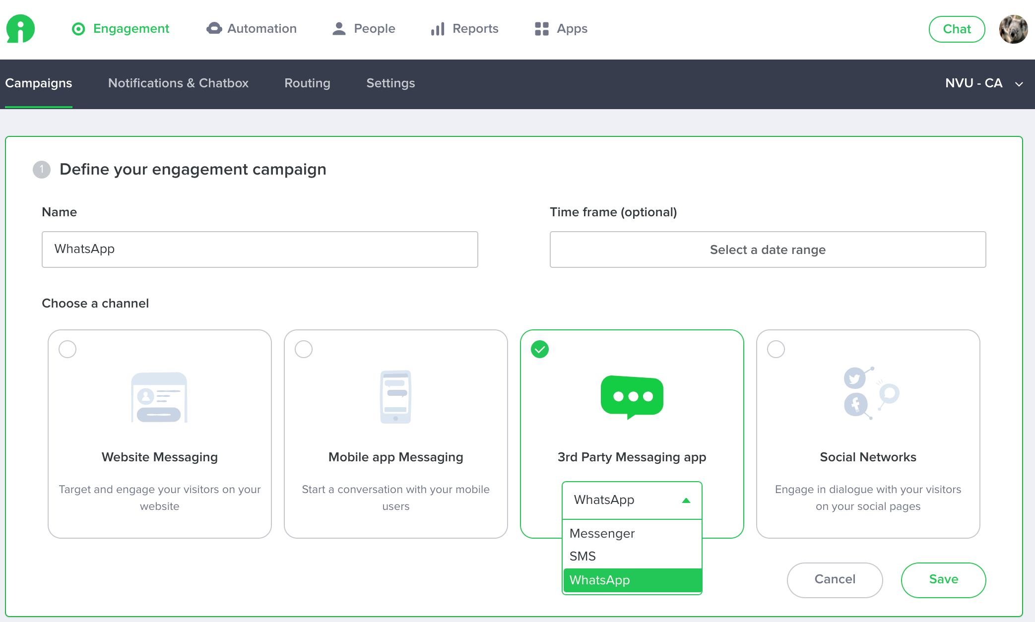Choose highlighted WhatsApp option in list
This screenshot has width=1035, height=622.
coord(632,580)
